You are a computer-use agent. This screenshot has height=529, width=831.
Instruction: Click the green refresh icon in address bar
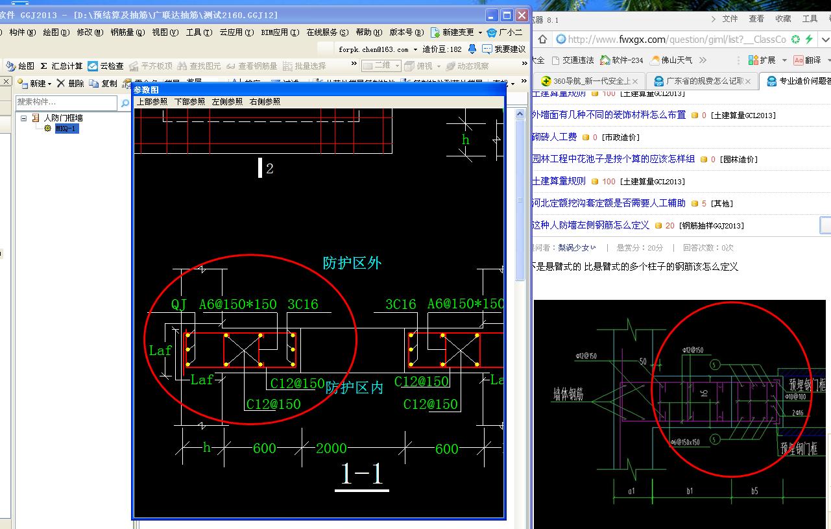tap(795, 39)
